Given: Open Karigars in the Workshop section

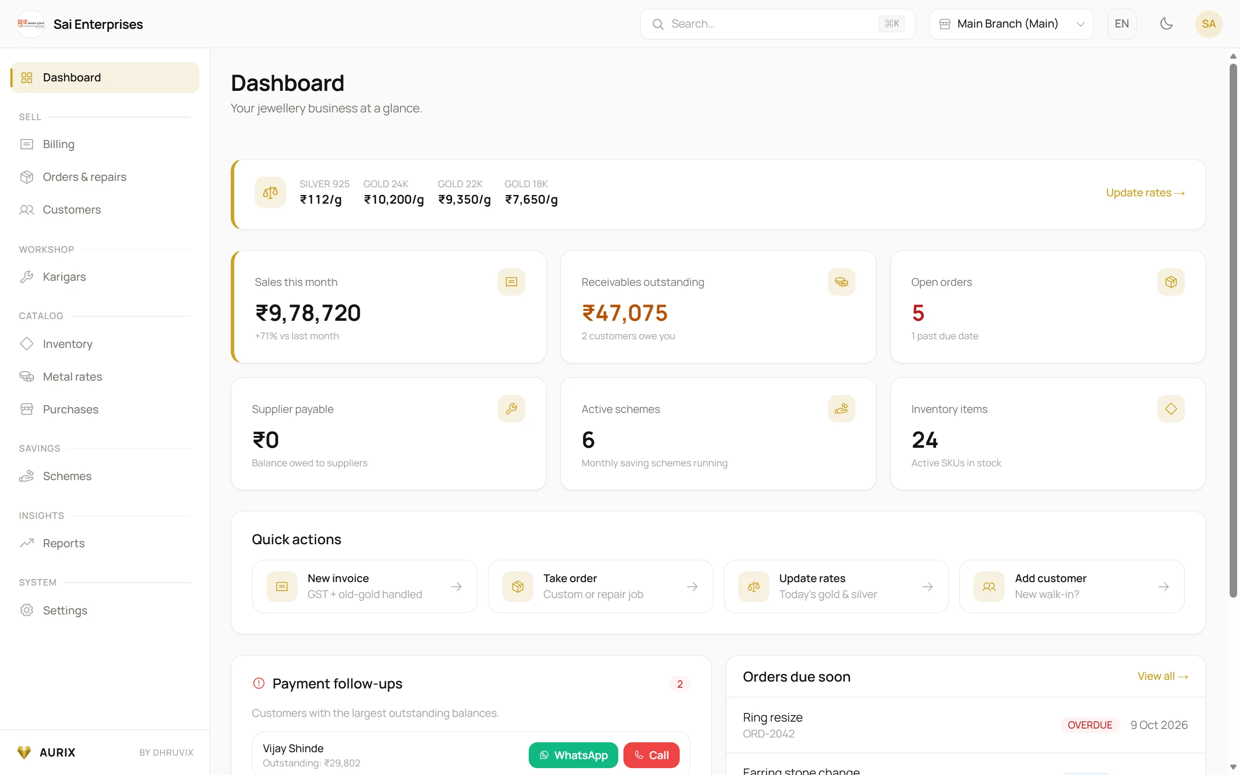Looking at the screenshot, I should 105,277.
